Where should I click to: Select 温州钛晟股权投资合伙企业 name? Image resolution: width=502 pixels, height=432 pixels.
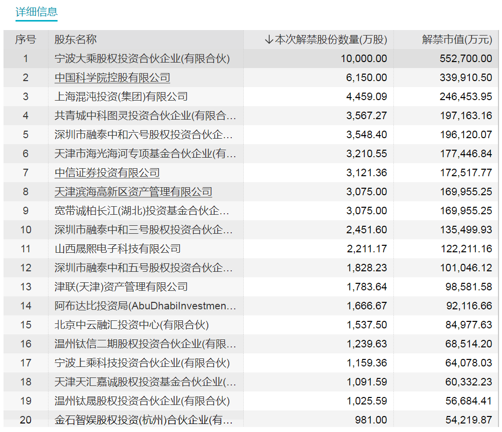click(142, 401)
